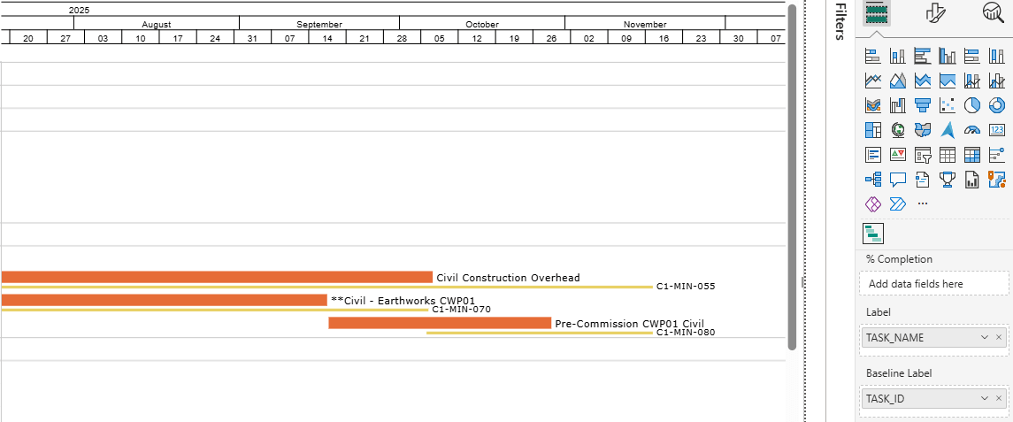This screenshot has width=1013, height=422.
Task: Select the Decomposition tree visual
Action: [x=872, y=180]
